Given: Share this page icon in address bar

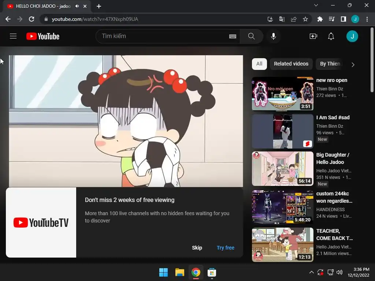Looking at the screenshot, I should 294,19.
